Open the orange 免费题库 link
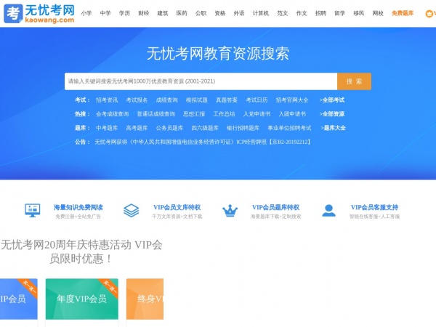This screenshot has width=436, height=327. click(x=403, y=13)
